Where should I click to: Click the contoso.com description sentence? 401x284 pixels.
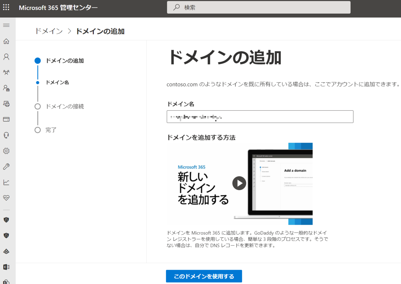(x=283, y=84)
